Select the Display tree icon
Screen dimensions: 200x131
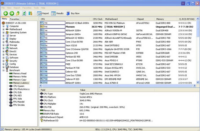click(7, 39)
